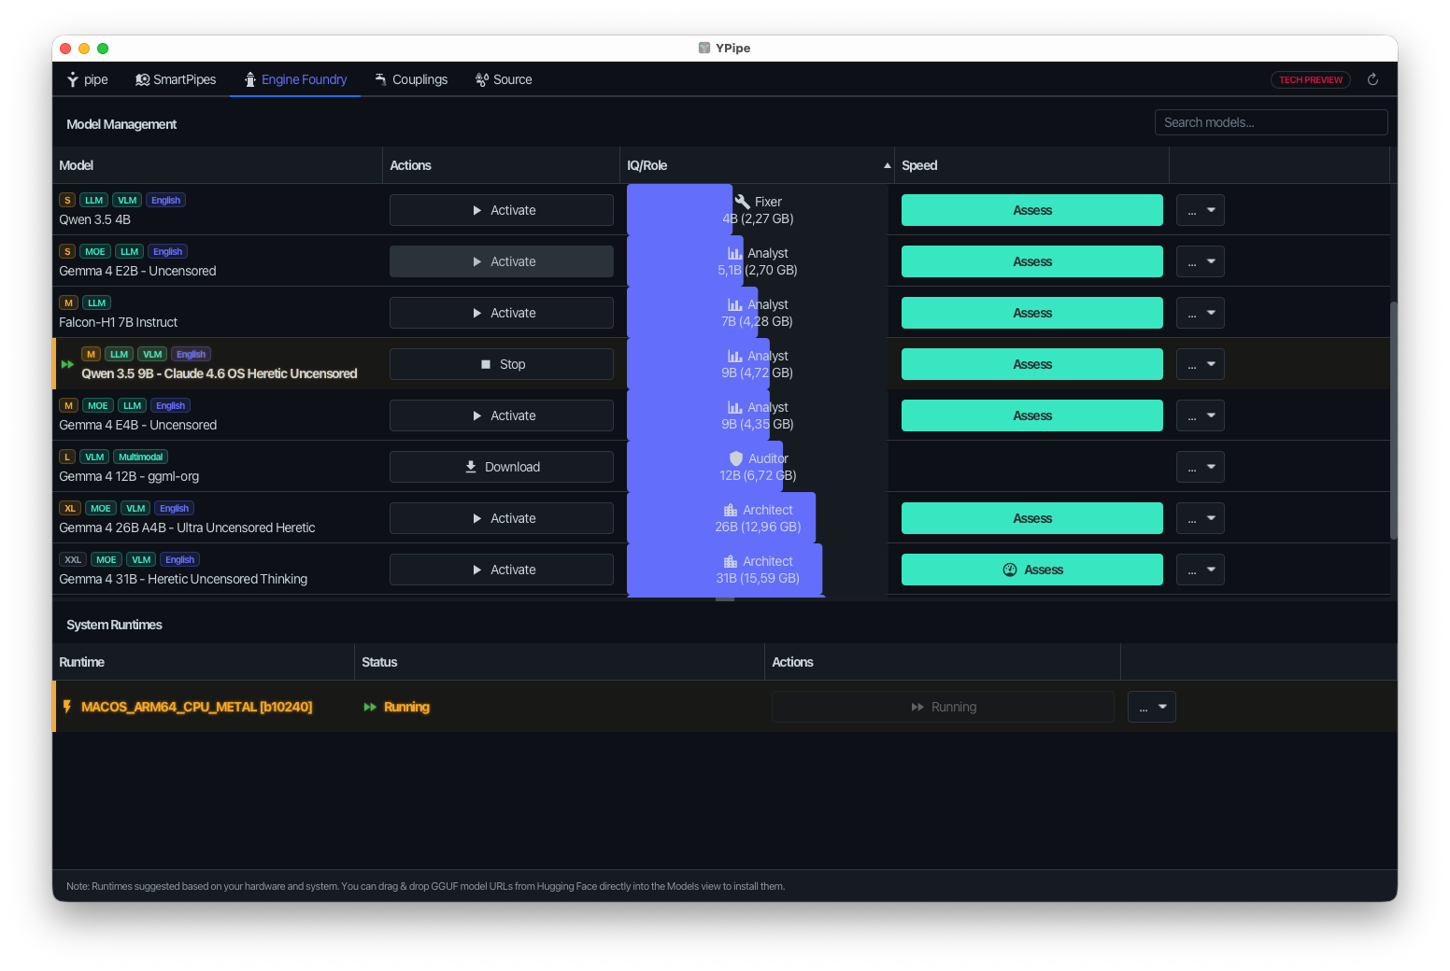The image size is (1450, 971).
Task: Open the MACOS_ARM64_CPU_METAL runtime options dropdown
Action: click(1152, 707)
